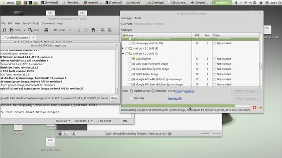The image size is (282, 158).
Task: Check the Android 4.3.1 (API 18) checkbox
Action: [x=127, y=49]
